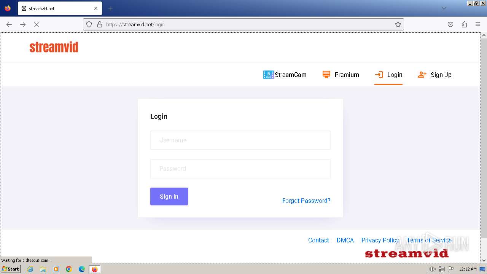The image size is (487, 274).
Task: Restore down the Firefox window
Action: (476, 3)
